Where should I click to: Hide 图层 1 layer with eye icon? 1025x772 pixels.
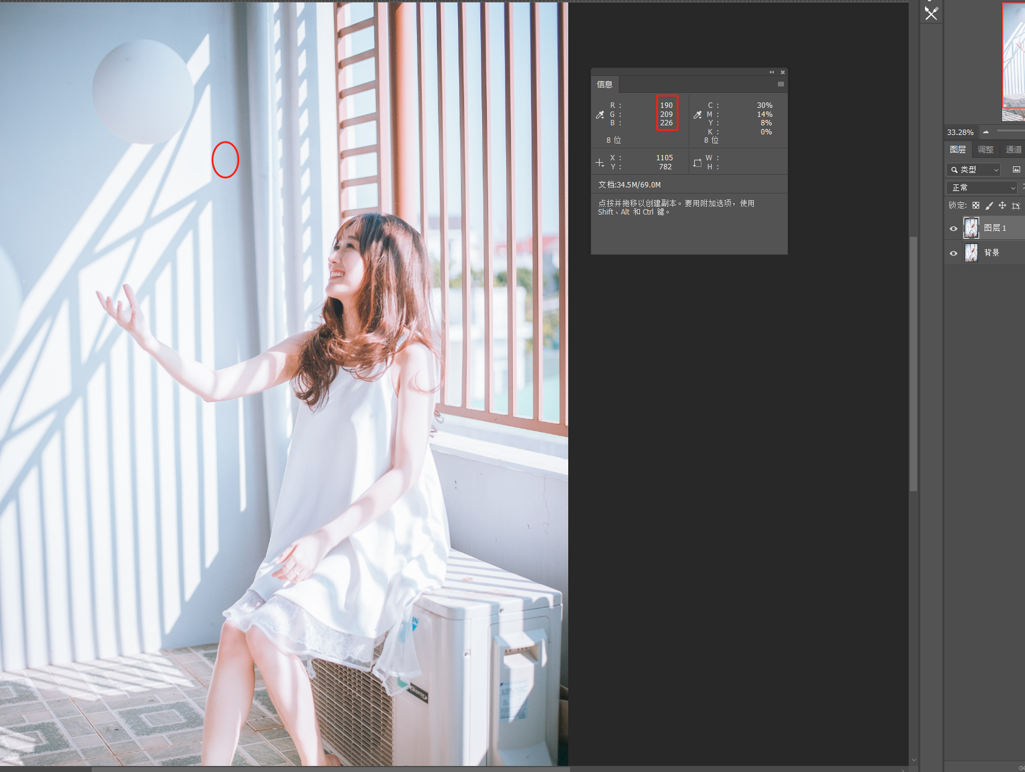pyautogui.click(x=953, y=228)
